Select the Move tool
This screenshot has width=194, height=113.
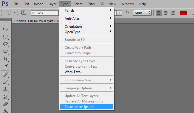(x=5, y=29)
